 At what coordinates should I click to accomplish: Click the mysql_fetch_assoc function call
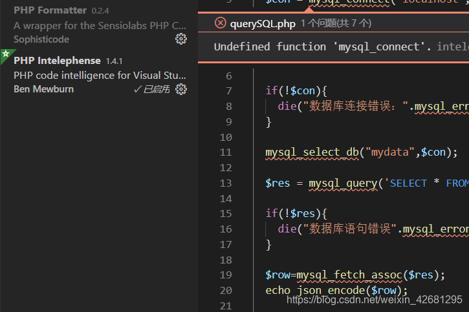pos(349,275)
